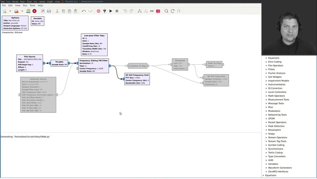
Task: Rotate selected block clockwise
Action: coord(131,11)
